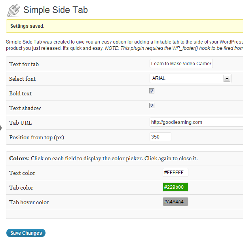Open the gray Tab hover color #A4A4A4 swatch
Screen dimensions: 243x243
point(175,201)
